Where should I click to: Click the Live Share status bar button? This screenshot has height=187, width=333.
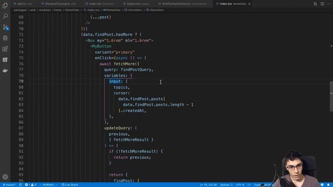(70, 185)
